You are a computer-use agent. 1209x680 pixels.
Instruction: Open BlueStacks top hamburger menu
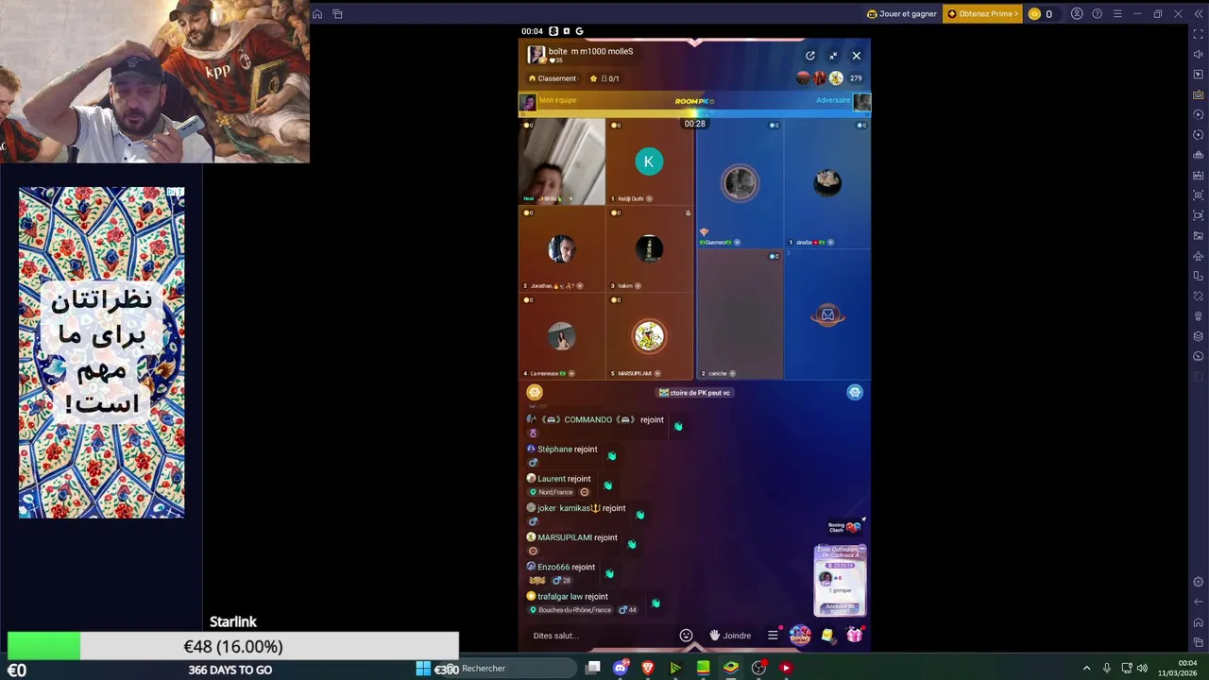point(1117,14)
